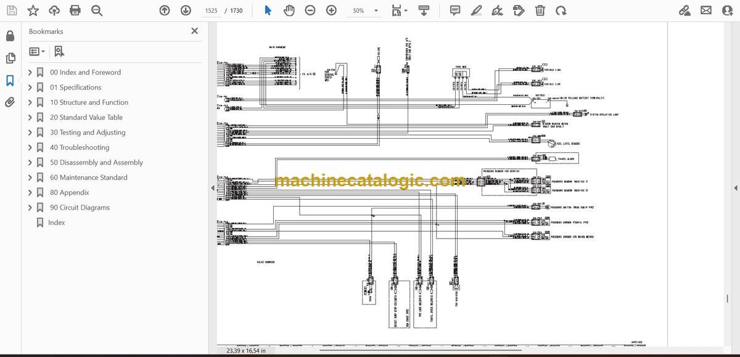Expand 60 Maintenance Standard bookmark
The width and height of the screenshot is (740, 357).
[x=30, y=177]
